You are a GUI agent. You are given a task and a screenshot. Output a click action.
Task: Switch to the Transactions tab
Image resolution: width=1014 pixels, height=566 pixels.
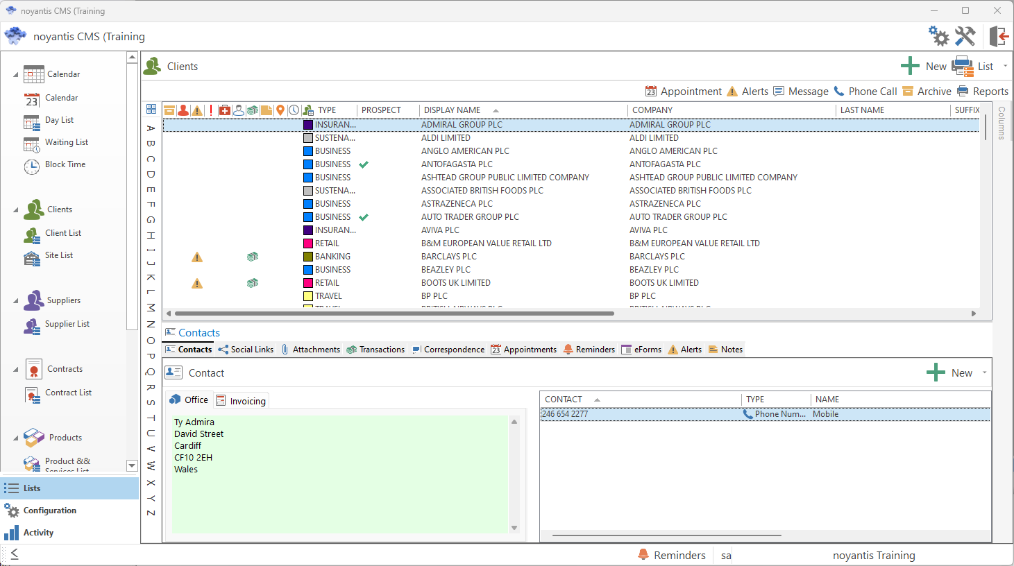point(375,350)
